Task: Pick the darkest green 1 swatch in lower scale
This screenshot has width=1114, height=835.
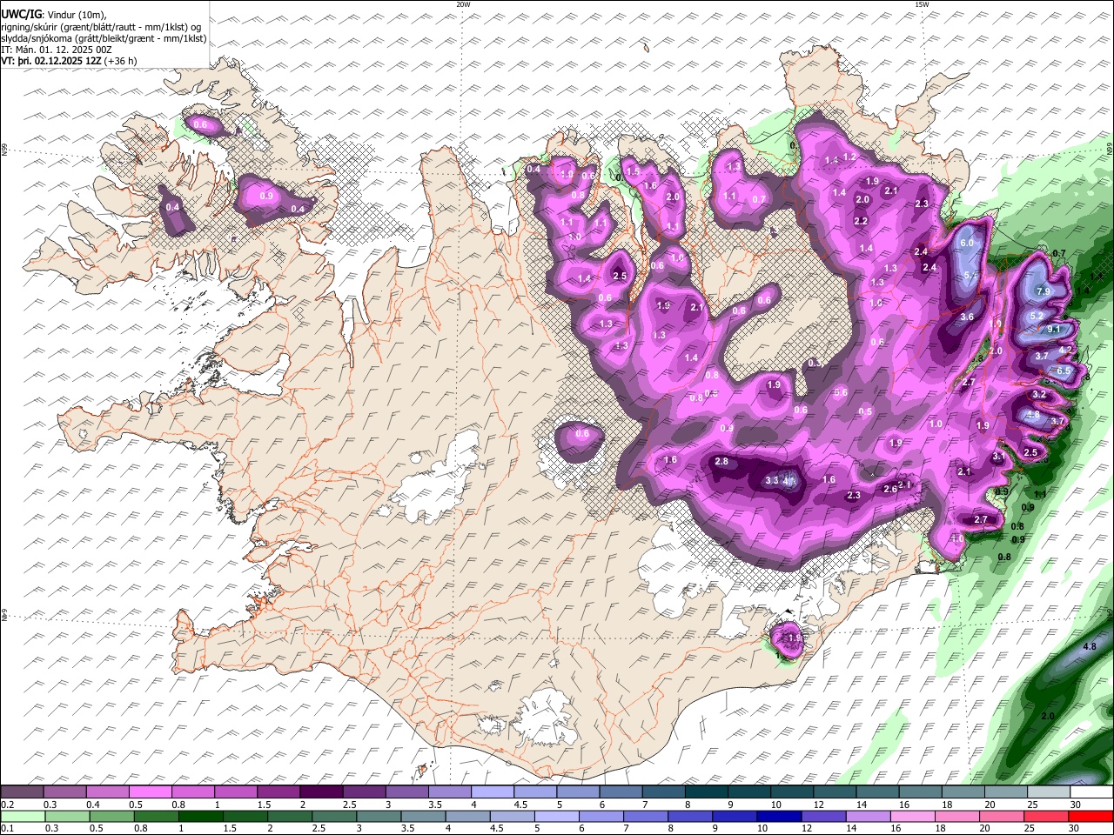Action: coord(200,816)
